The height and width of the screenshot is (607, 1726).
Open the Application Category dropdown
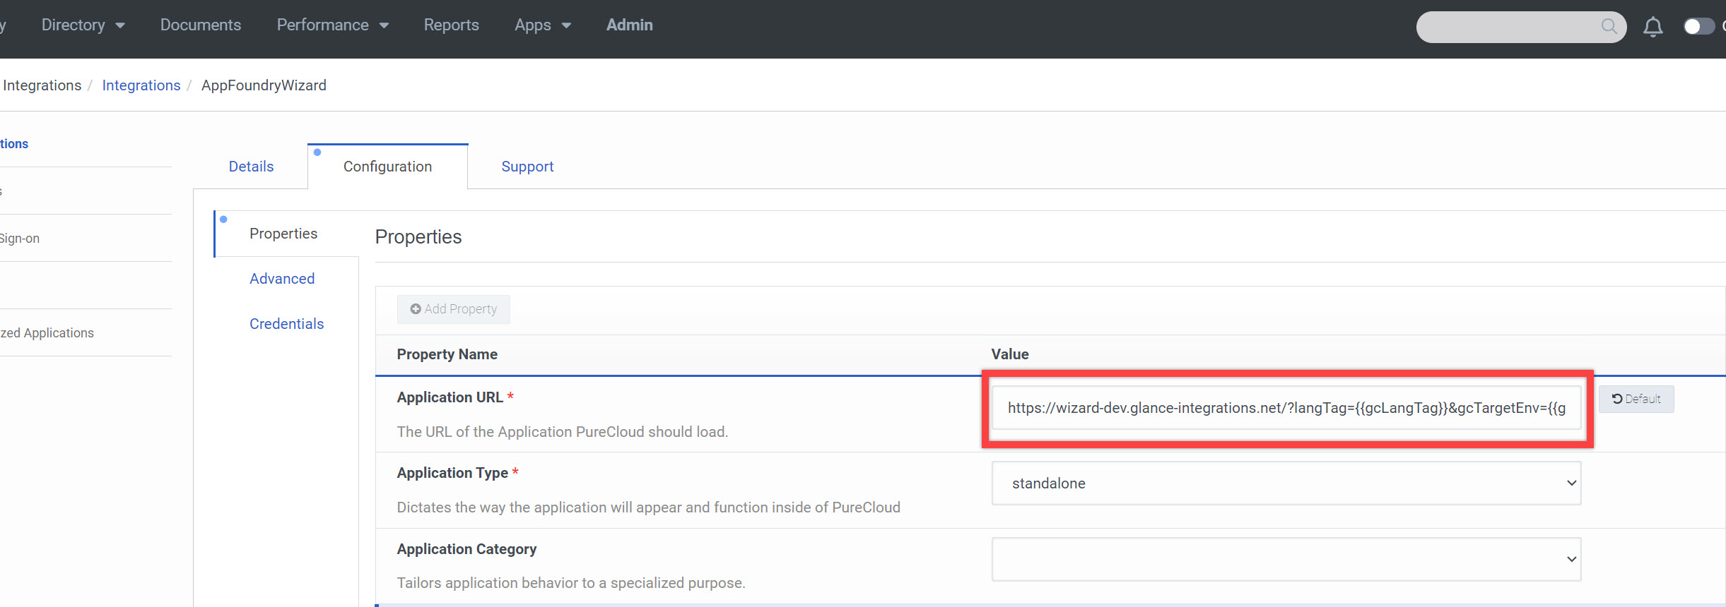coord(1286,559)
